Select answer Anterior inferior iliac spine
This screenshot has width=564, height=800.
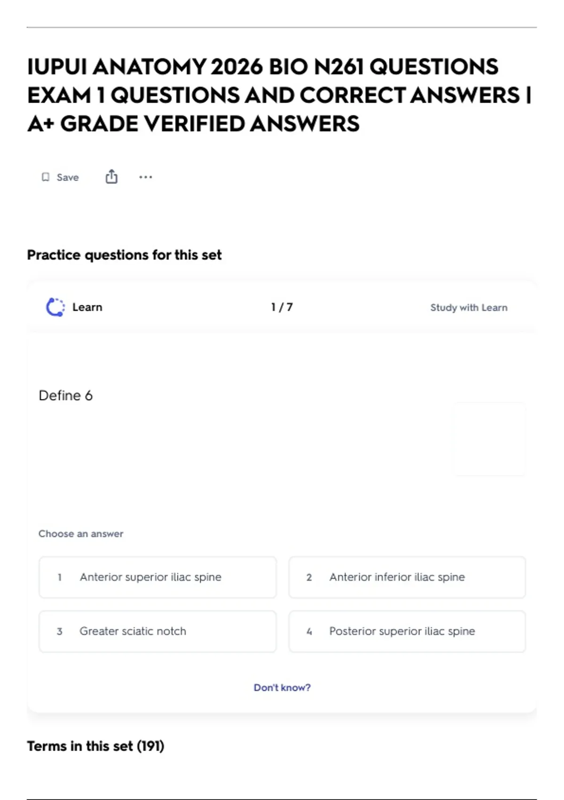[x=397, y=577]
